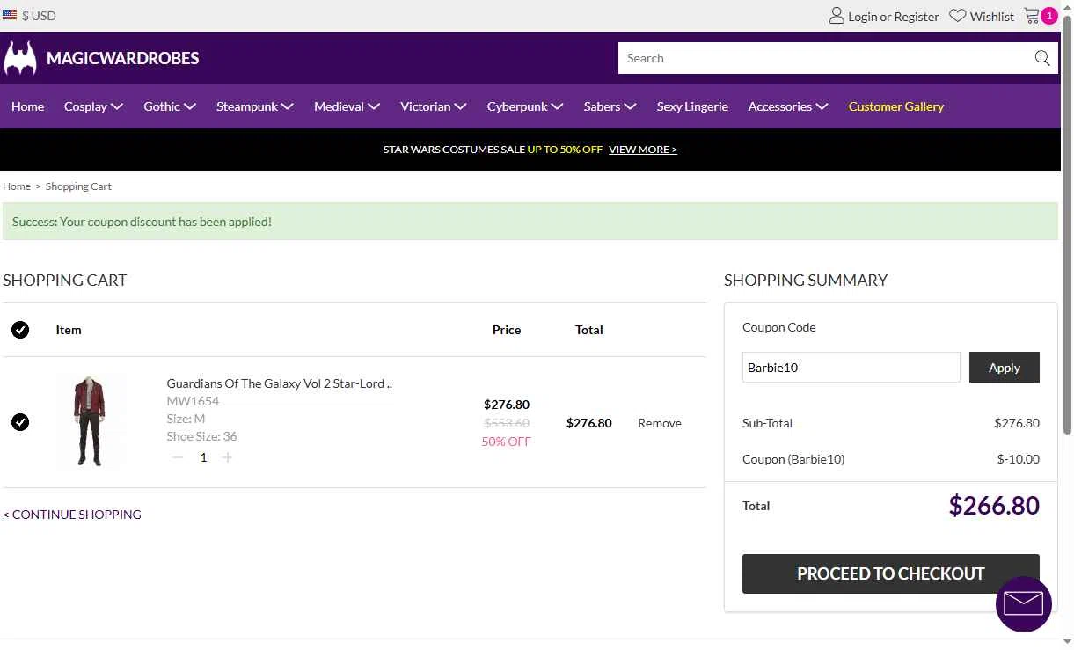Click Home in the breadcrumb

pyautogui.click(x=17, y=186)
